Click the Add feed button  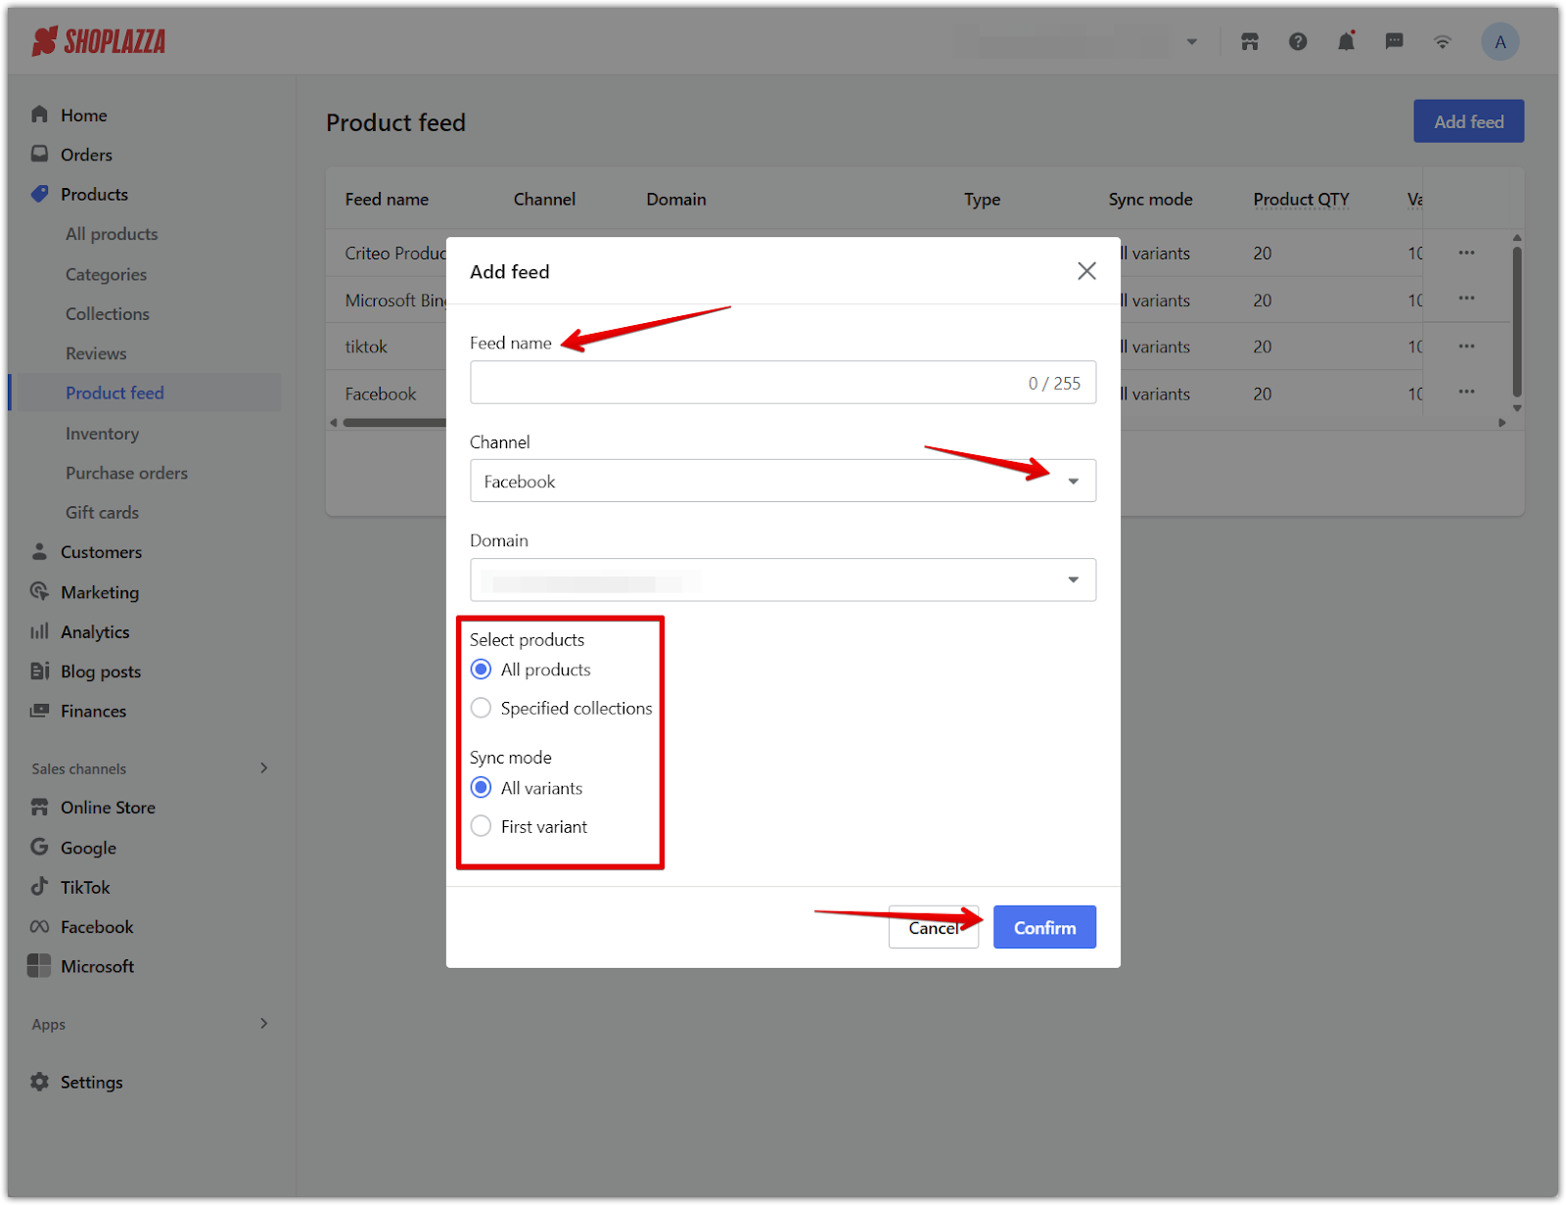coord(1468,121)
